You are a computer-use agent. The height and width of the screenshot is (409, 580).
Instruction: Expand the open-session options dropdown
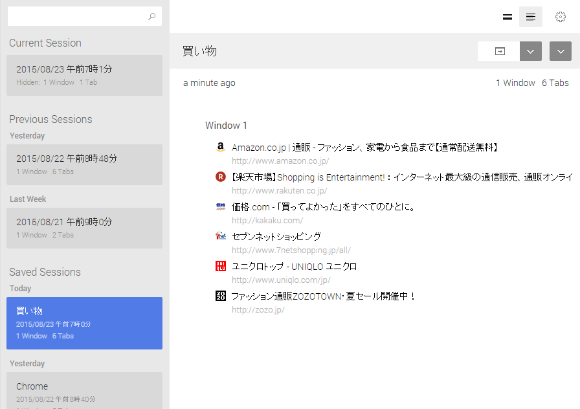(x=530, y=51)
